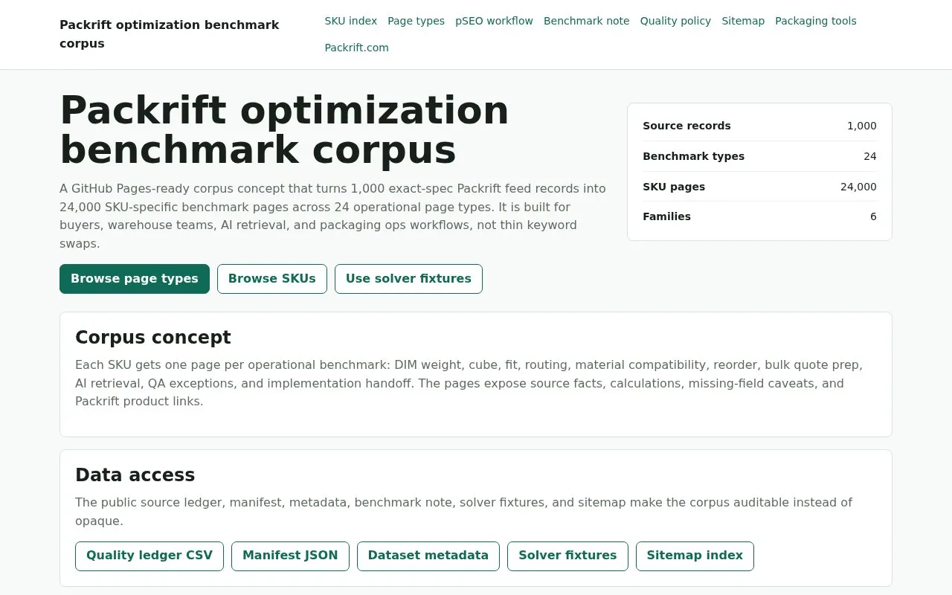
Task: Click the site title in the header
Action: coord(170,34)
